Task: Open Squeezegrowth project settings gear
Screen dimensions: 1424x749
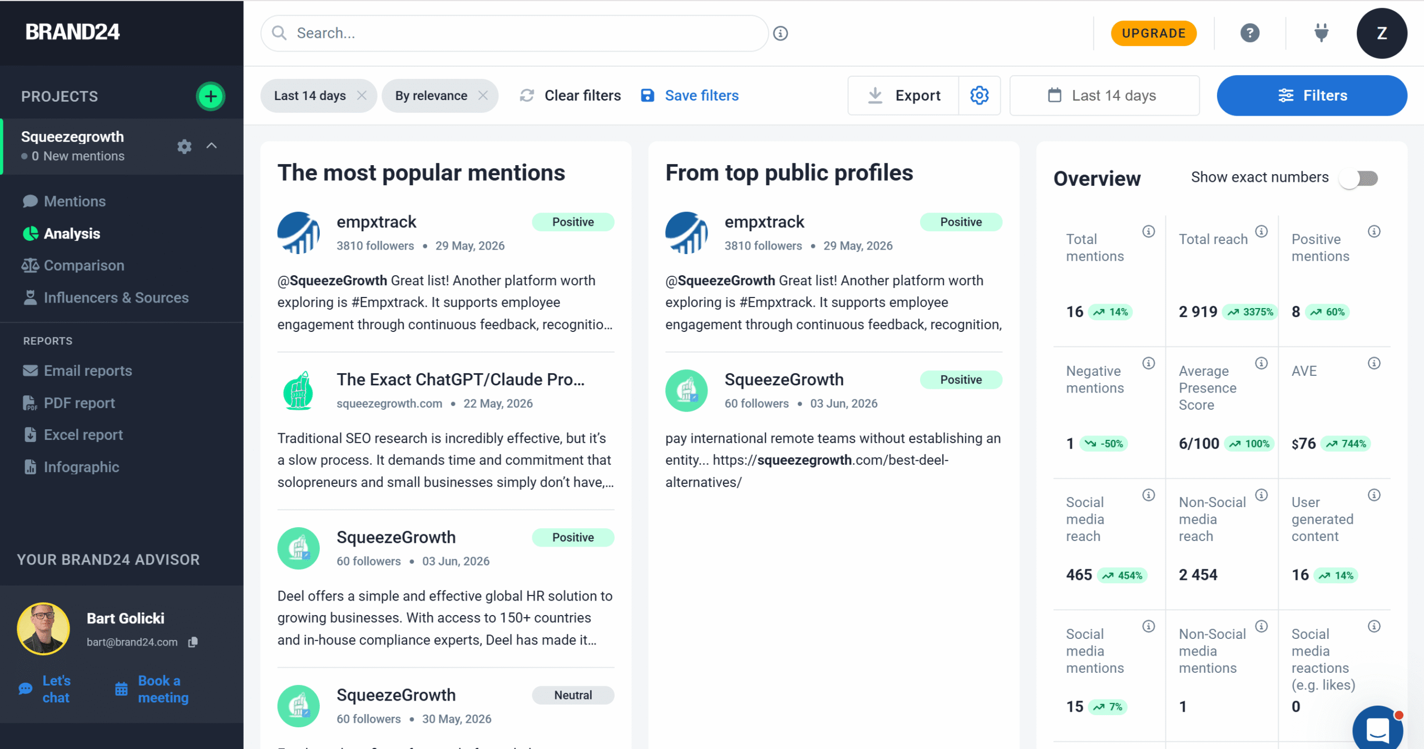Action: tap(184, 146)
